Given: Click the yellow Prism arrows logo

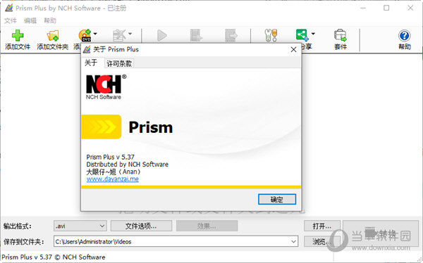Looking at the screenshot, I should click(102, 127).
